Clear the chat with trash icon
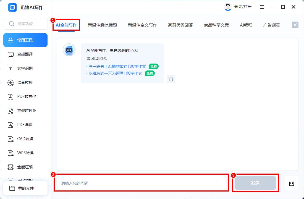This screenshot has width=304, height=199. 291,183
